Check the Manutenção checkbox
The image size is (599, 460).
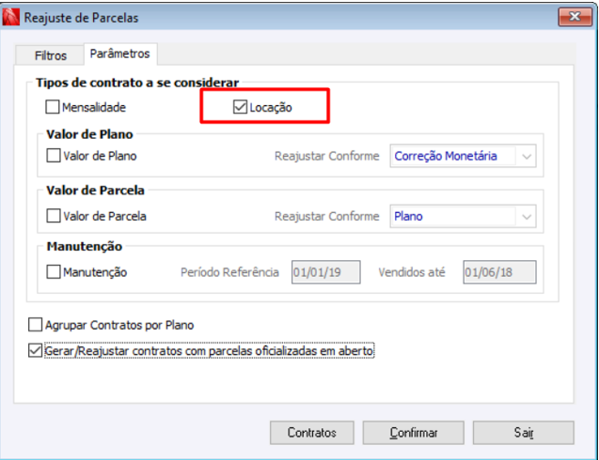coord(53,272)
